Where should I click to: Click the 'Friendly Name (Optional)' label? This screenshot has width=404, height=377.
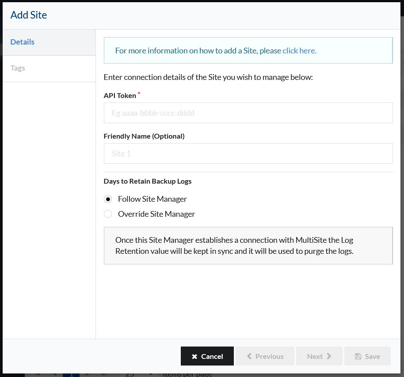(144, 136)
